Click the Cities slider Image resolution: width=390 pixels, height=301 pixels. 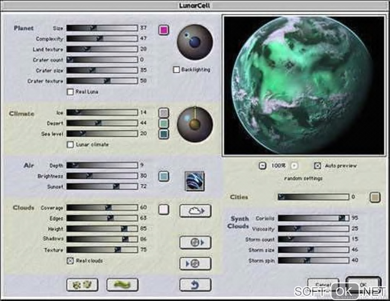pyautogui.click(x=314, y=197)
